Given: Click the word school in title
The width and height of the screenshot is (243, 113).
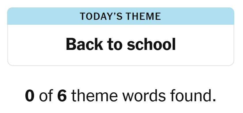Looking at the screenshot, I should [151, 44].
